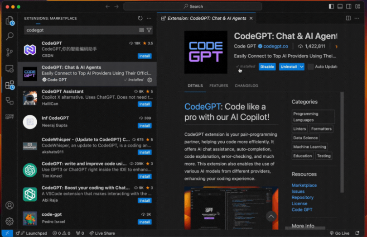Viewport: 367px width, 237px height.
Task: Close the CodeGPT extension editor tab
Action: (x=251, y=18)
